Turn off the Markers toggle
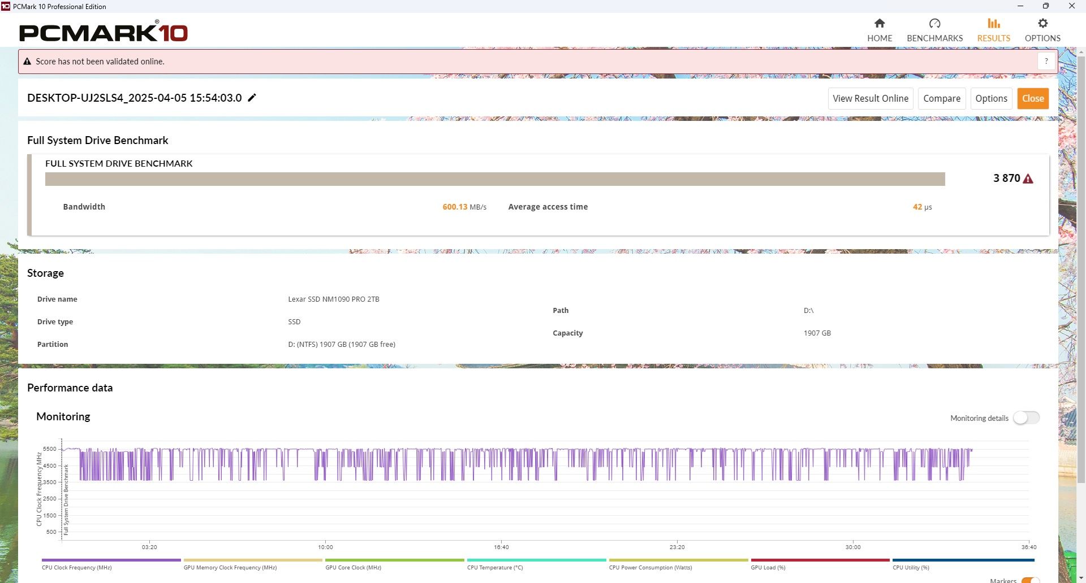Viewport: 1086px width, 583px height. pyautogui.click(x=1031, y=580)
